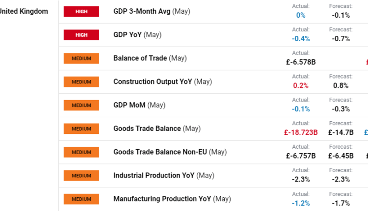Select Manufacturing Production YoY (May) event
The height and width of the screenshot is (211, 368).
pos(172,199)
